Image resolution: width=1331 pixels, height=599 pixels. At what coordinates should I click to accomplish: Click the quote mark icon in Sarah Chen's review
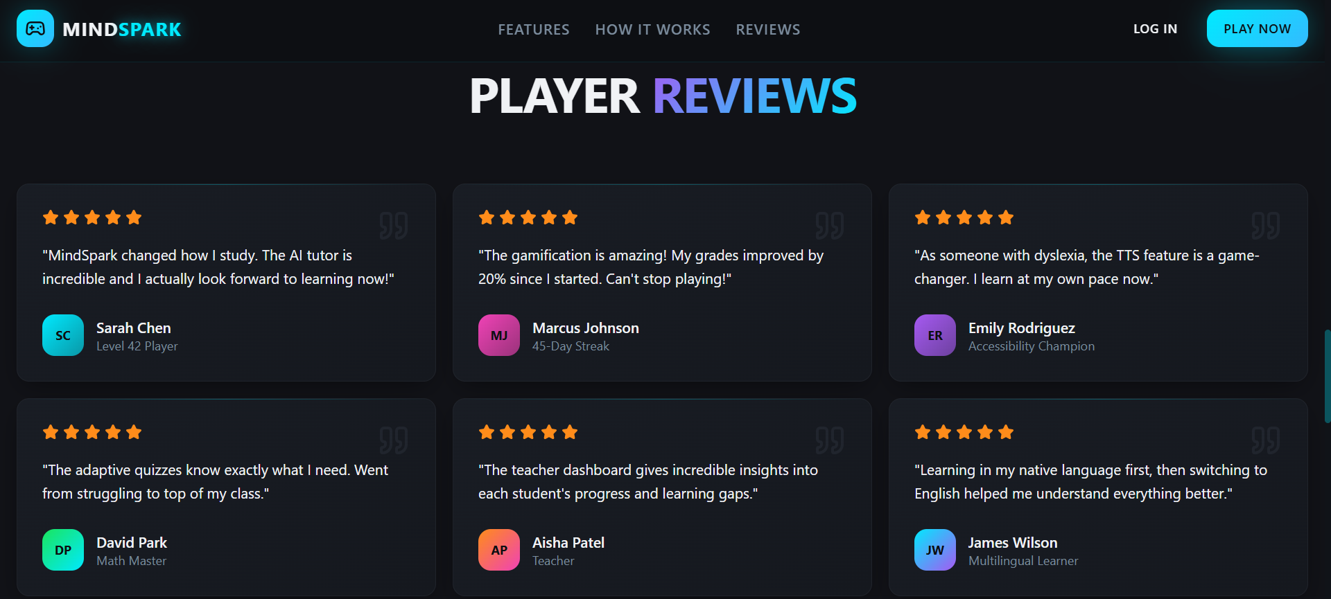coord(394,226)
